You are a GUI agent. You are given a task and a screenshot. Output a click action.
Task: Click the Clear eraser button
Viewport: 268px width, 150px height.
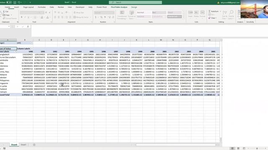212,18
